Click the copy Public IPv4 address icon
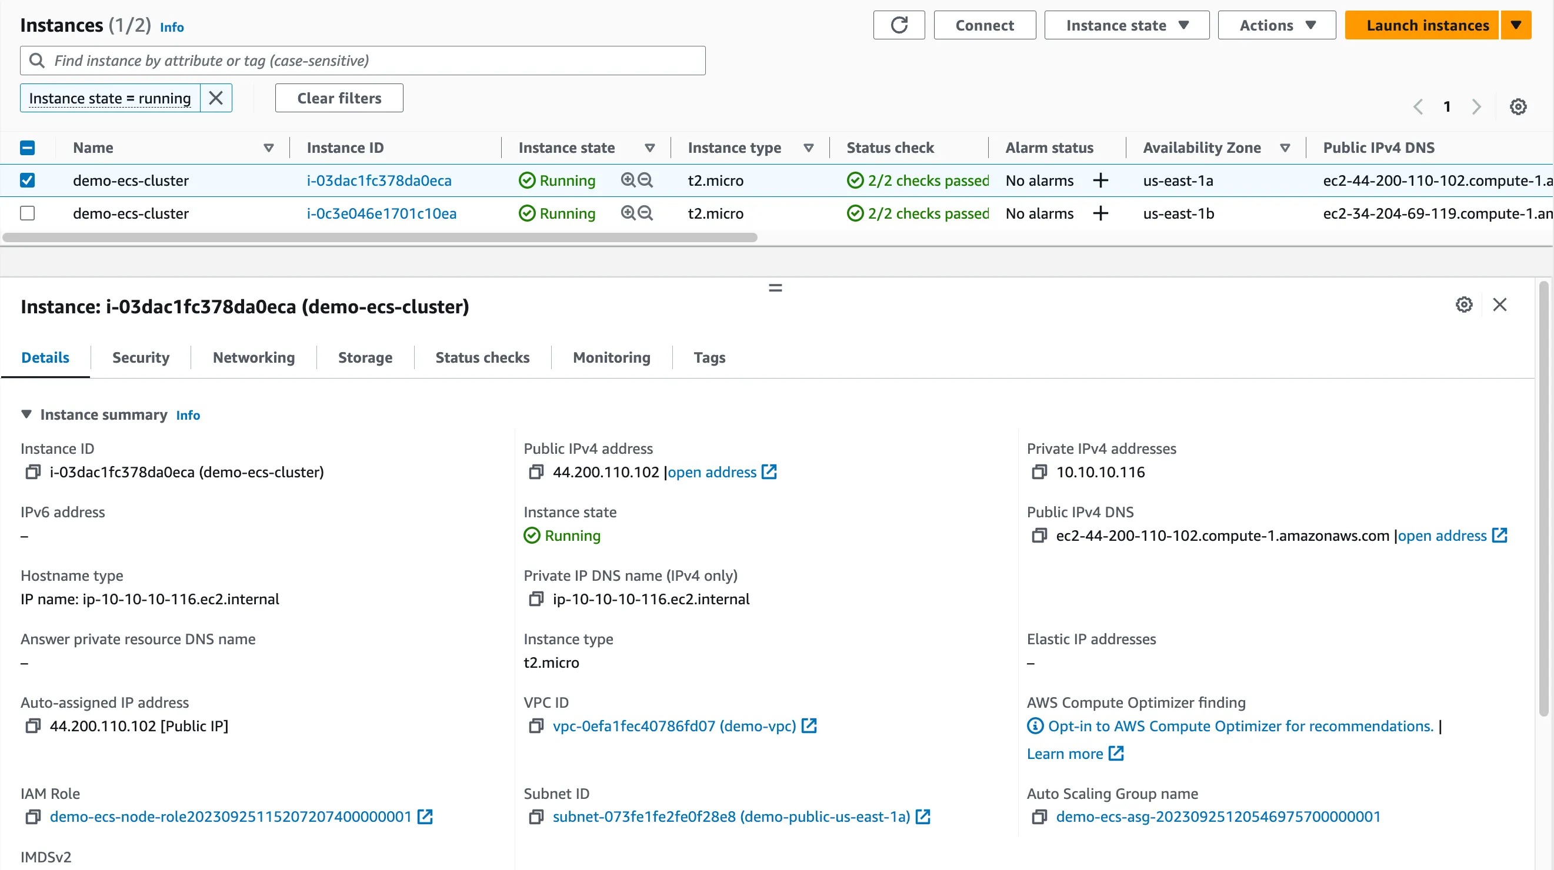Screen dimensions: 1554x870 pyautogui.click(x=537, y=471)
